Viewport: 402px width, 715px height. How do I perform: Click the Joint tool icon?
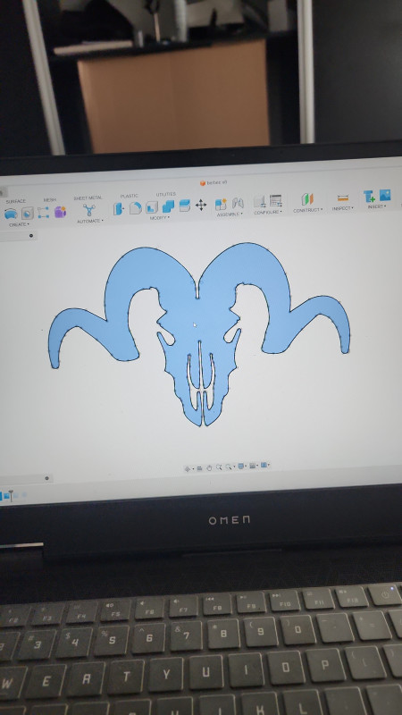pos(238,203)
